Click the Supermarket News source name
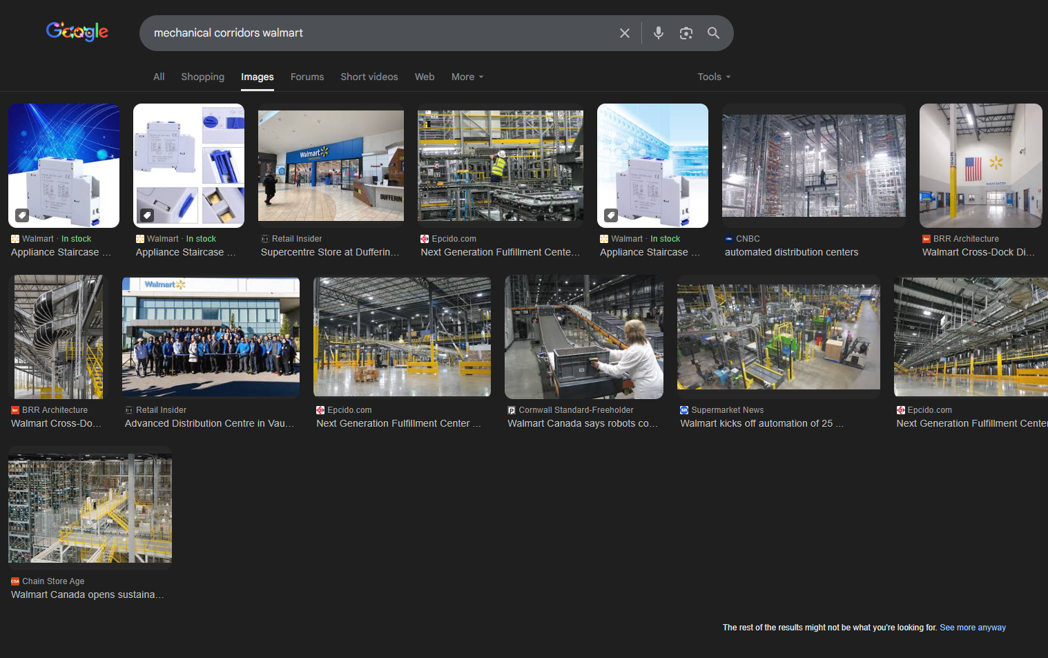Image resolution: width=1048 pixels, height=658 pixels. pos(728,410)
